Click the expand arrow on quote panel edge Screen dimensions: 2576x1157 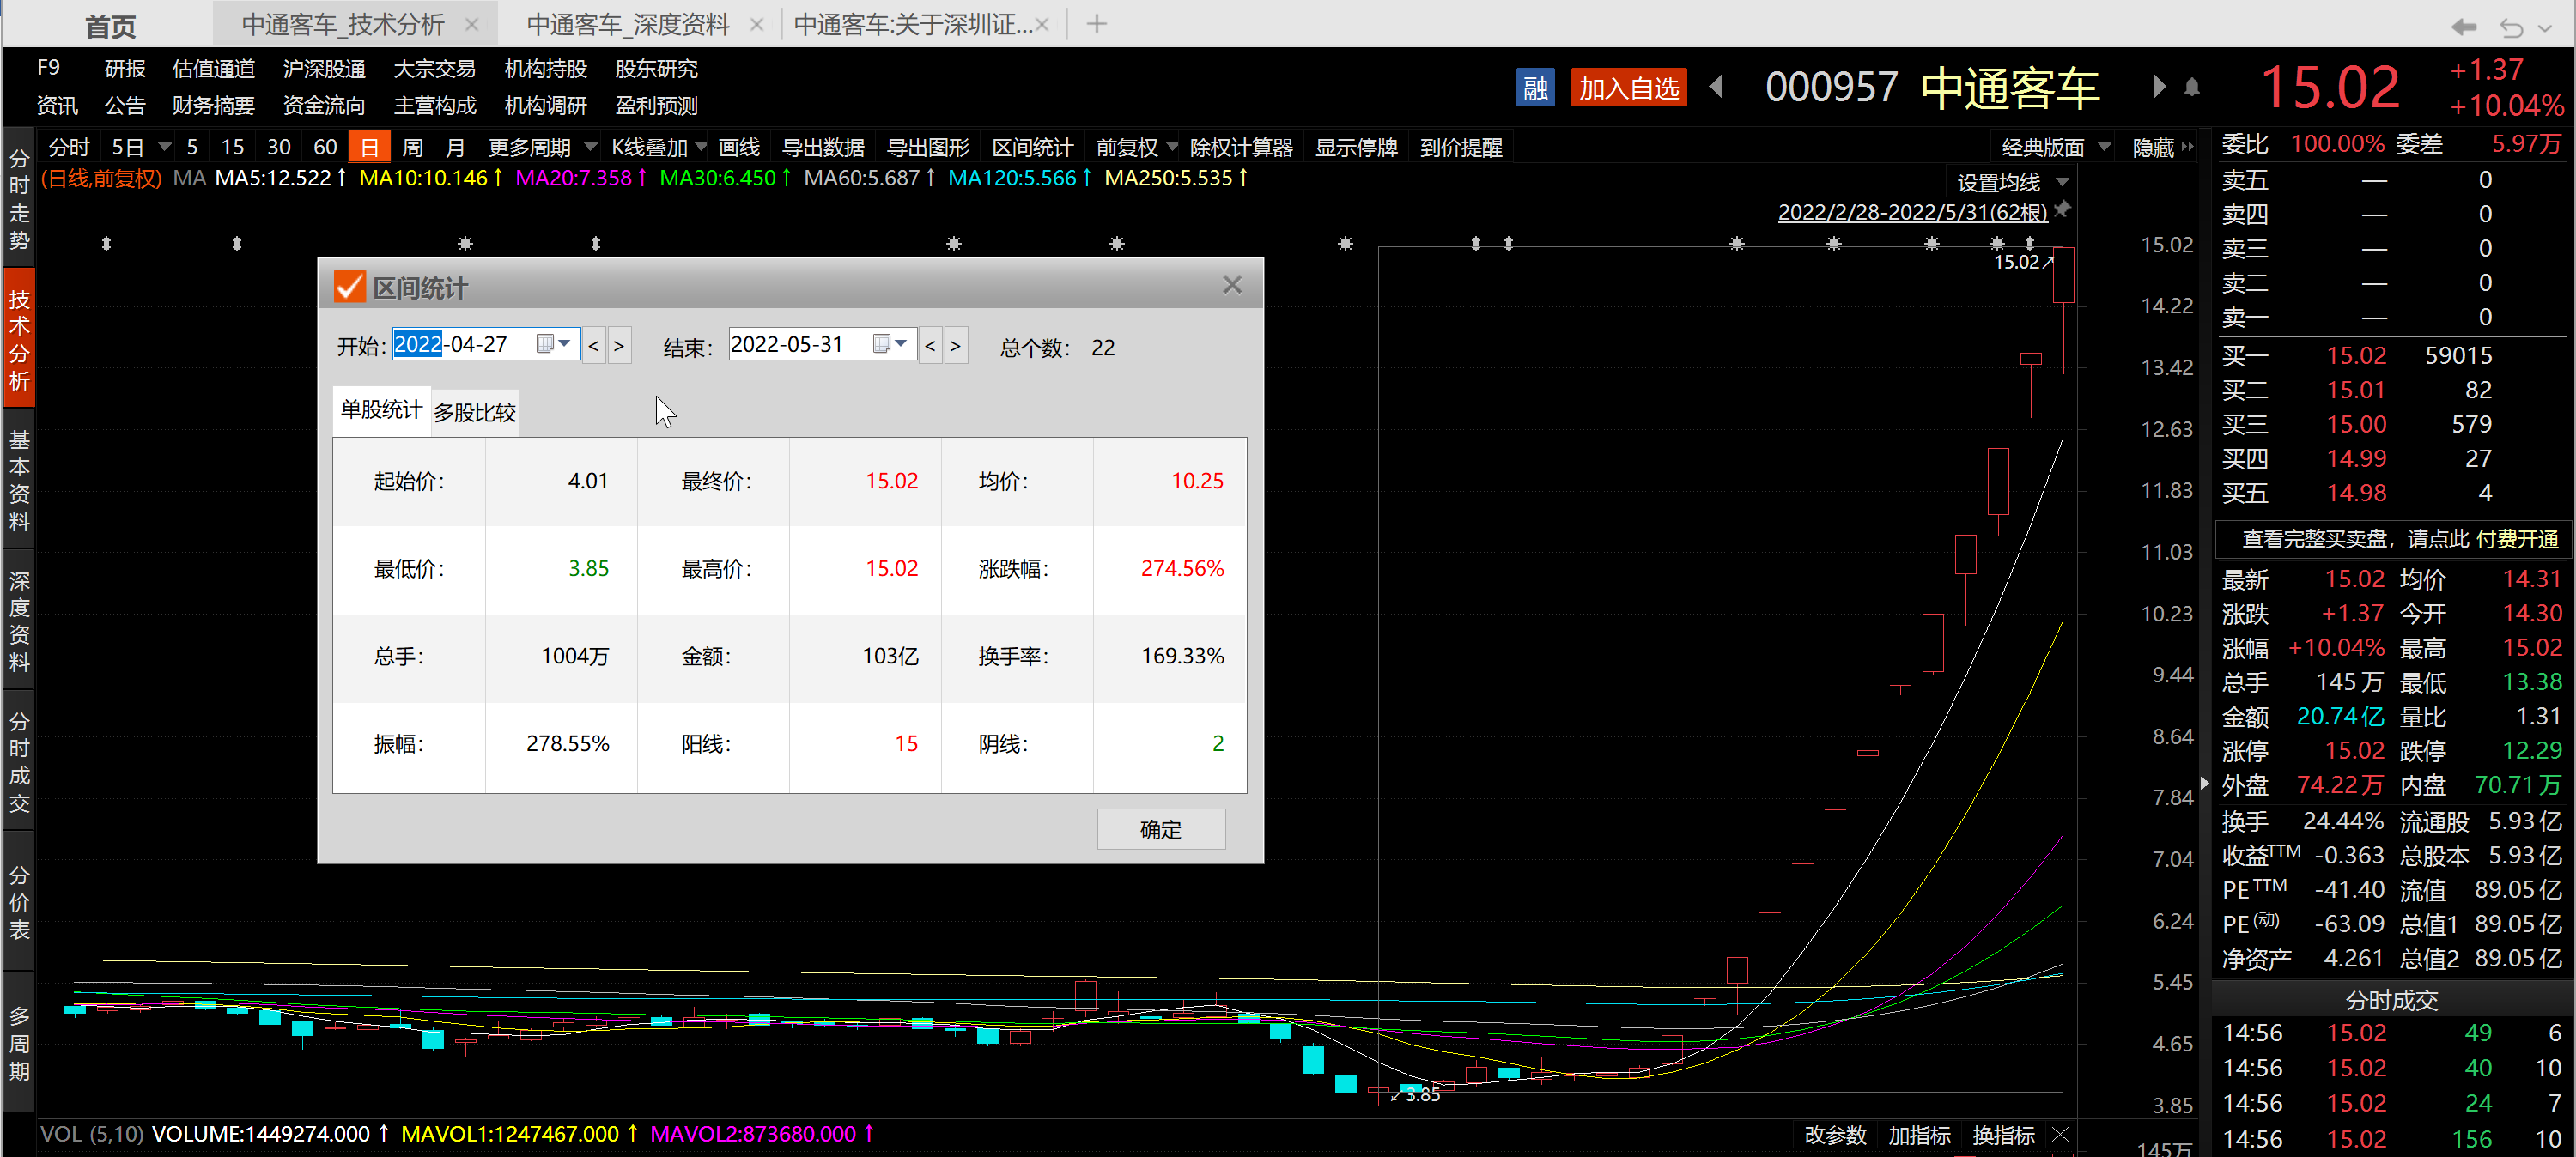tap(2204, 783)
